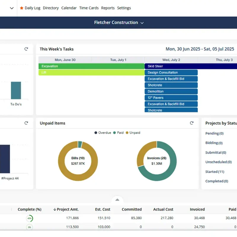Open the Fletcher Construction company dropdown
The width and height of the screenshot is (237, 237).
point(119,23)
